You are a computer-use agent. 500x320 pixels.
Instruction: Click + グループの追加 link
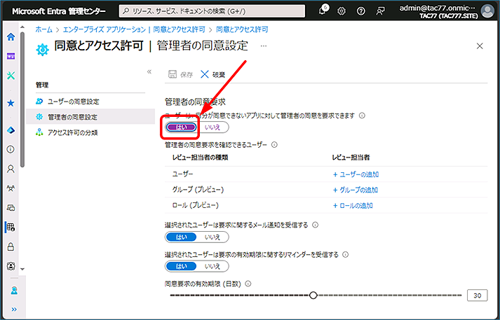pos(356,190)
